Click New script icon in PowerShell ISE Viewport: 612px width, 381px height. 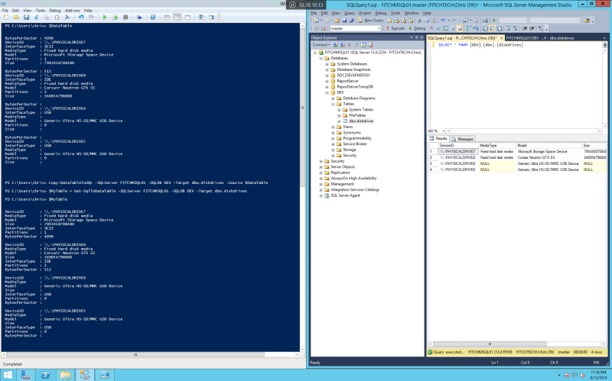pos(6,18)
